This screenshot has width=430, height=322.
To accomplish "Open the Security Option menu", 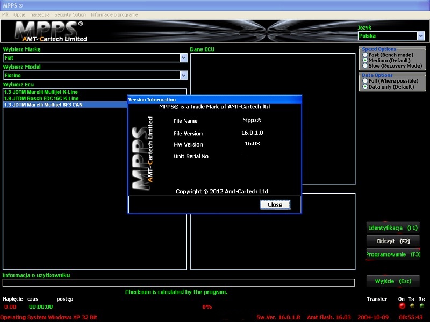I will pyautogui.click(x=70, y=15).
